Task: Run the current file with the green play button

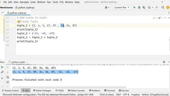Action: pos(134,7)
